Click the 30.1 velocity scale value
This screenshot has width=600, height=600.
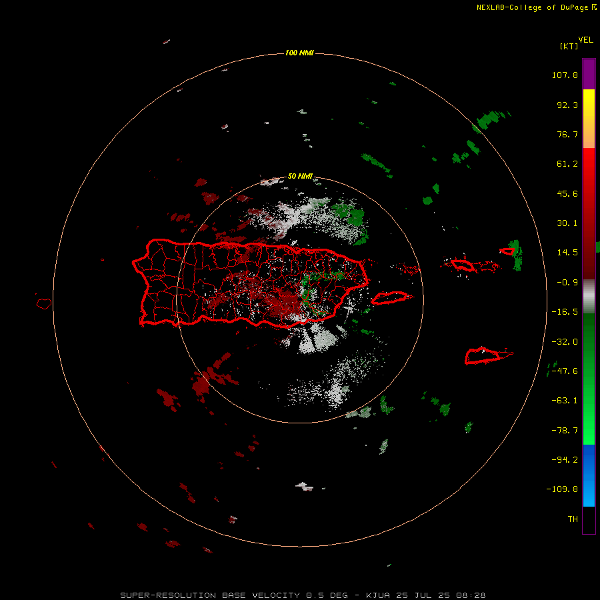pos(567,223)
